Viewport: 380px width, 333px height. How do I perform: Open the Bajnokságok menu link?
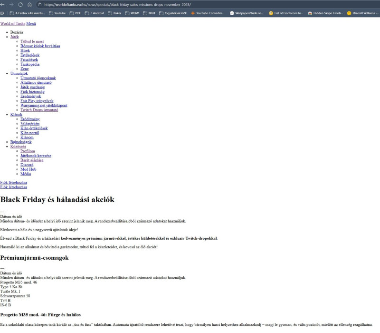pyautogui.click(x=21, y=142)
